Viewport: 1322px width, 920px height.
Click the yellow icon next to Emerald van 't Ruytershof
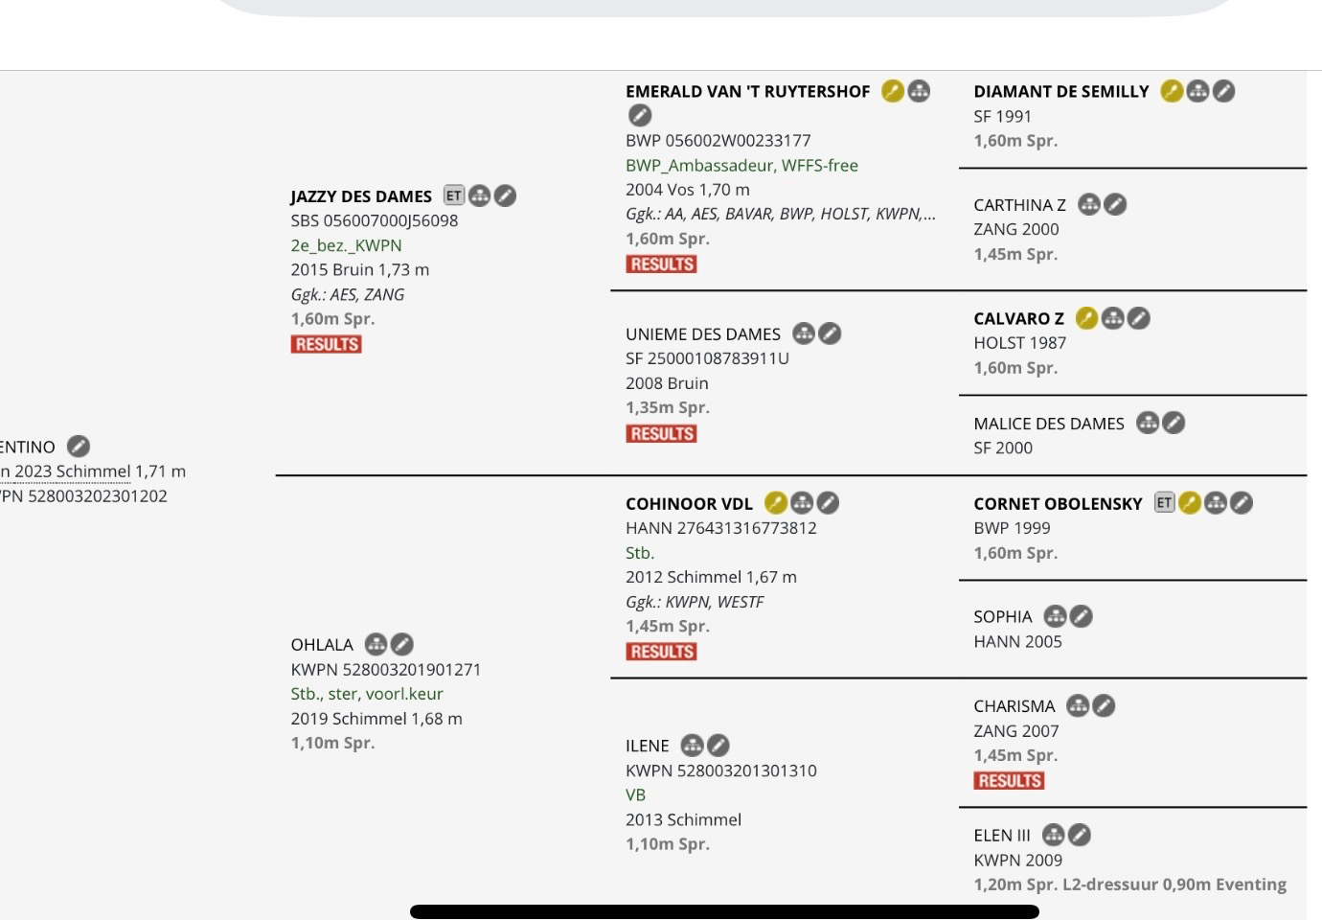893,91
